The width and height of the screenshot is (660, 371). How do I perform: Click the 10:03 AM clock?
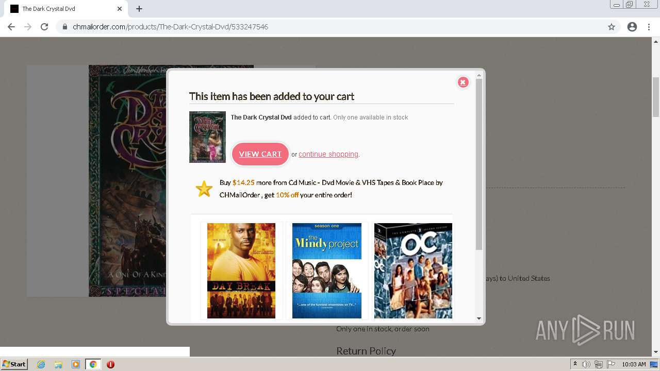click(x=634, y=364)
